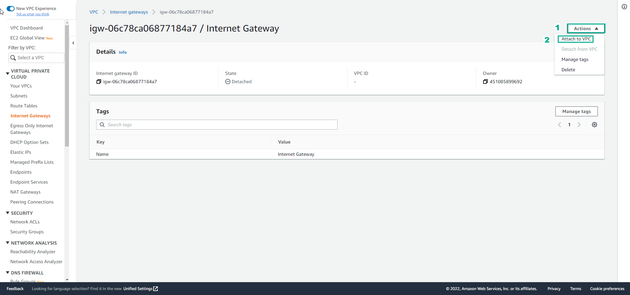This screenshot has height=295, width=630.
Task: Choose Detach from VPC menu entry
Action: 579,49
